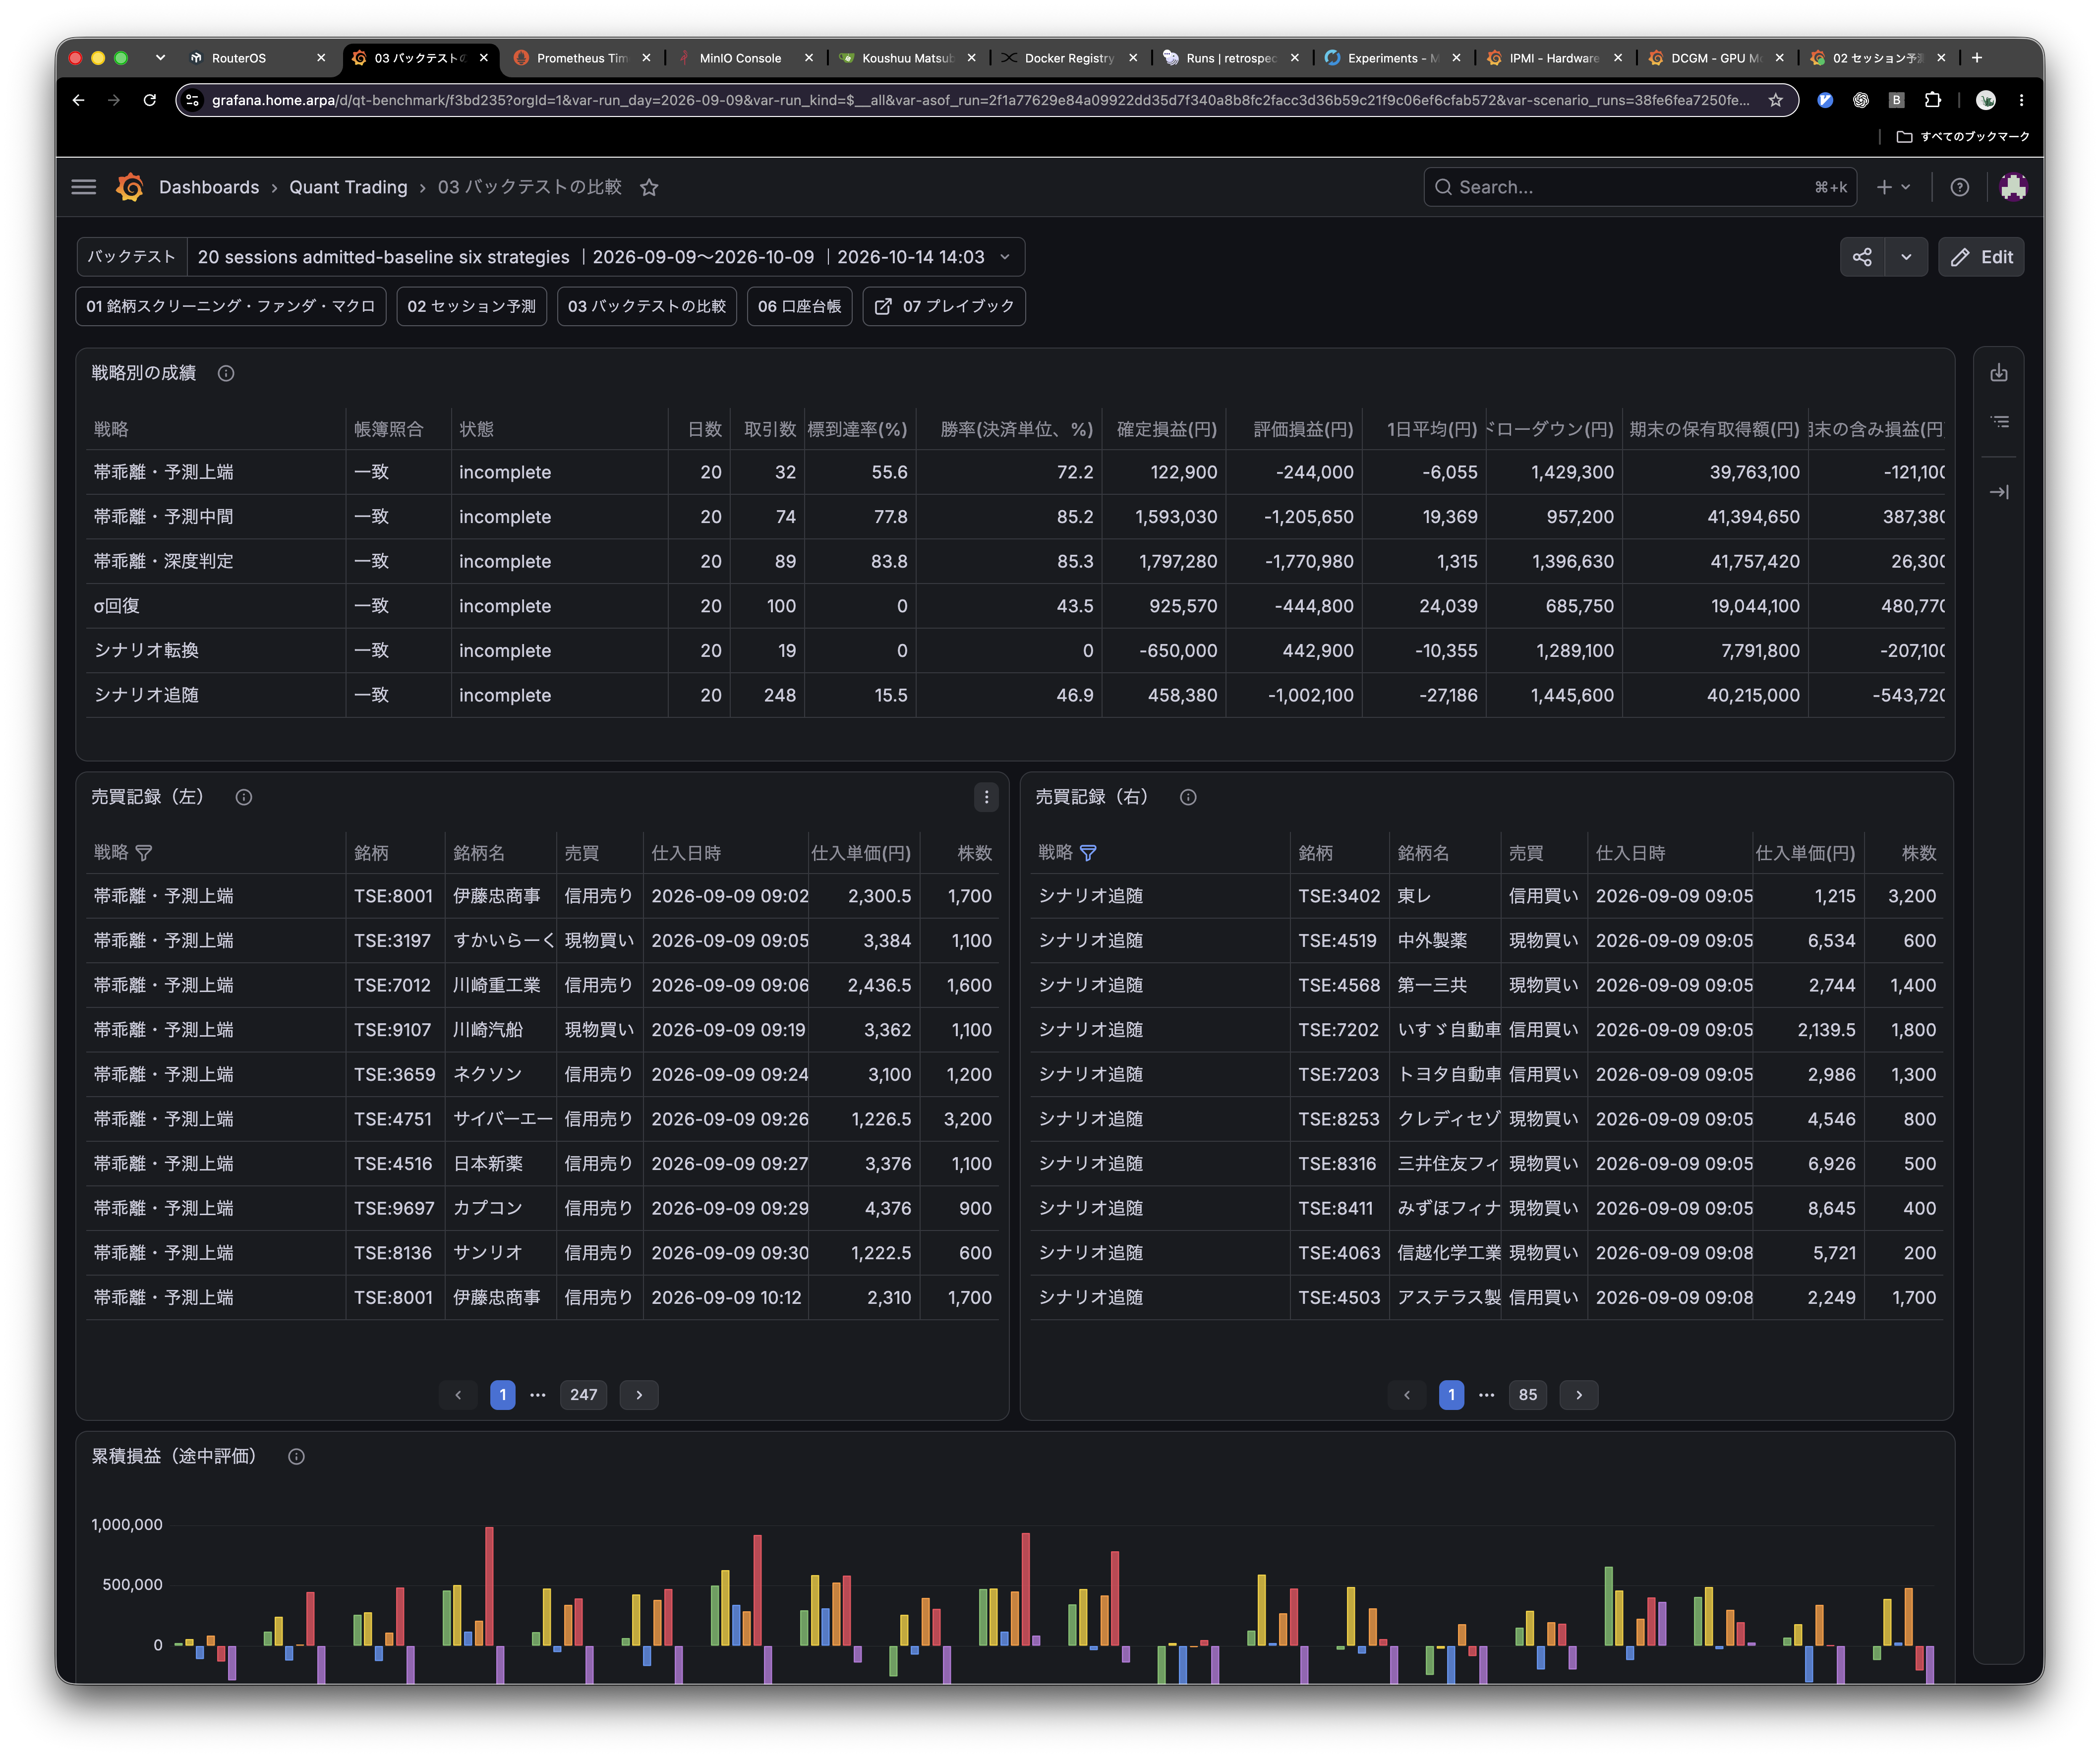Expand the plus add-new dropdown

[1894, 187]
